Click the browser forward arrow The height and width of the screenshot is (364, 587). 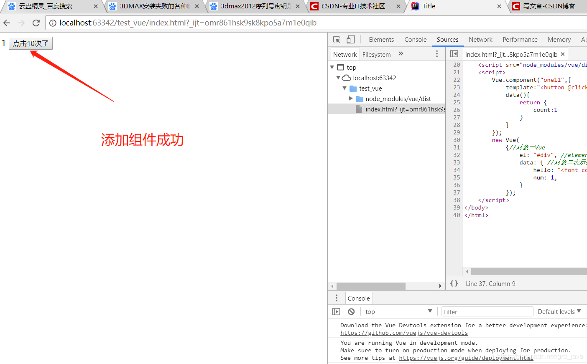click(21, 23)
